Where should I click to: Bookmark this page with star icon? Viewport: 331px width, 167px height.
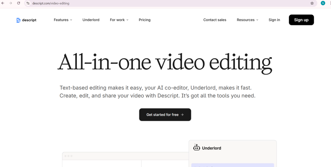[x=312, y=3]
